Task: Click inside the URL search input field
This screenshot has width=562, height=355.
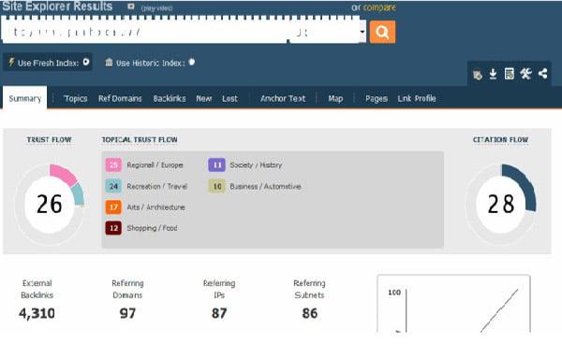Action: [145, 32]
